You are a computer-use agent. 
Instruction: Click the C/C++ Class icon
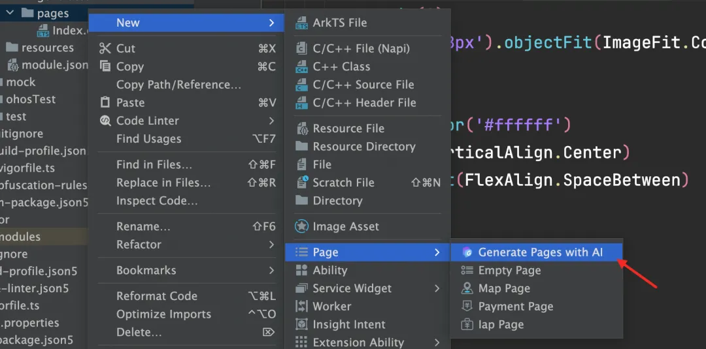301,67
